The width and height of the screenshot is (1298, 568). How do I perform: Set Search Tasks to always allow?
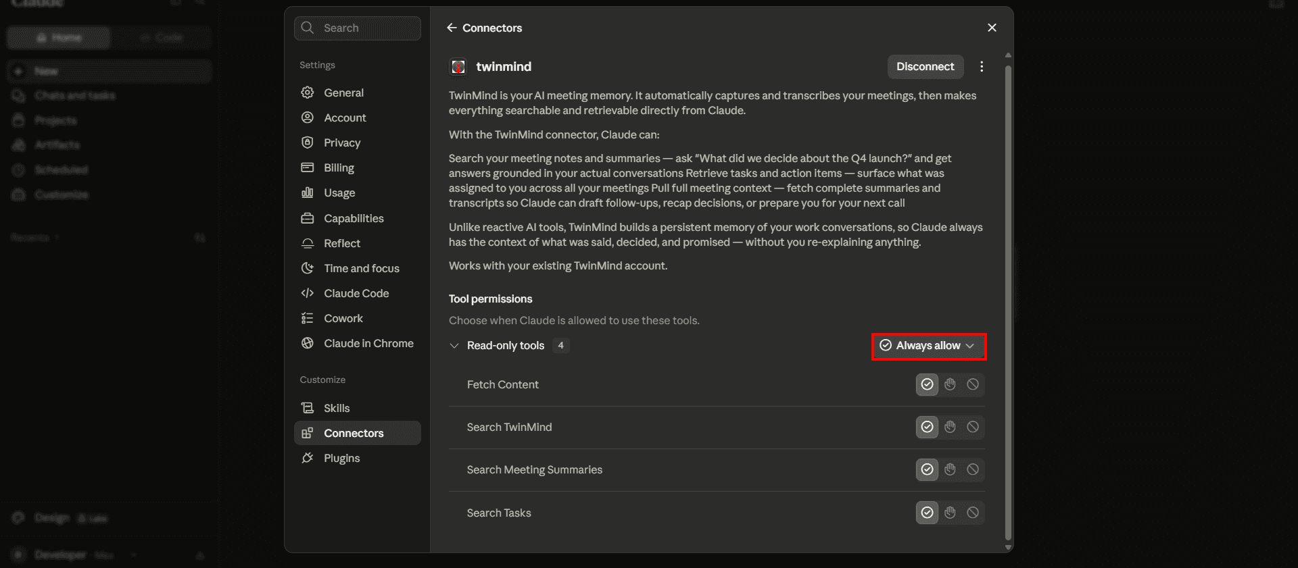pyautogui.click(x=928, y=513)
